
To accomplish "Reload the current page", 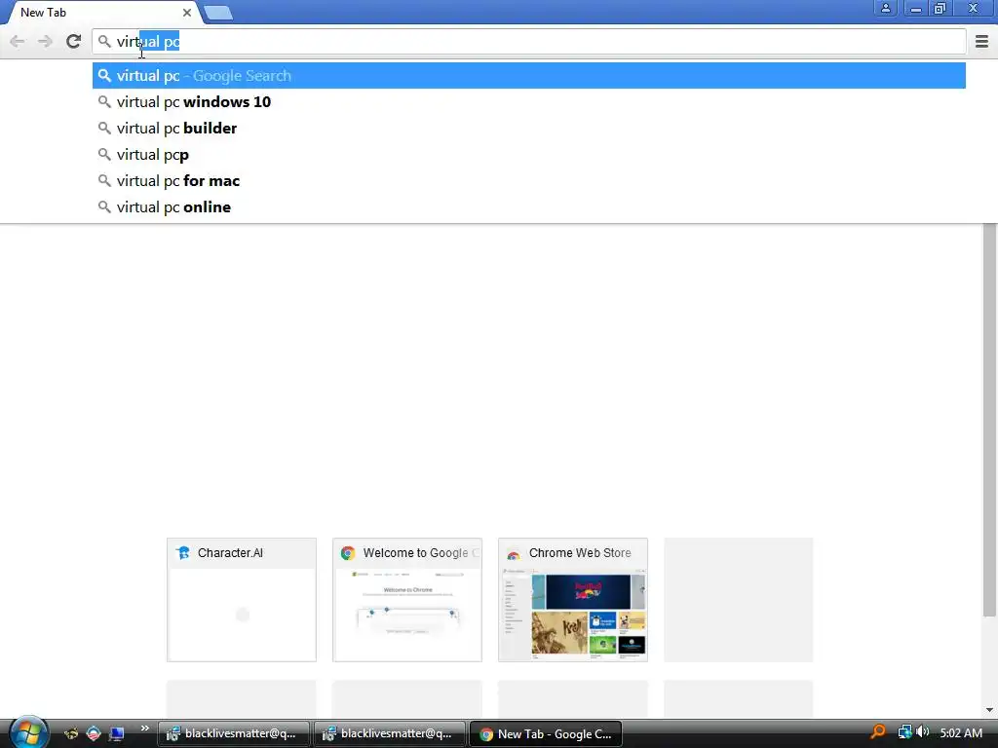I will tap(73, 41).
